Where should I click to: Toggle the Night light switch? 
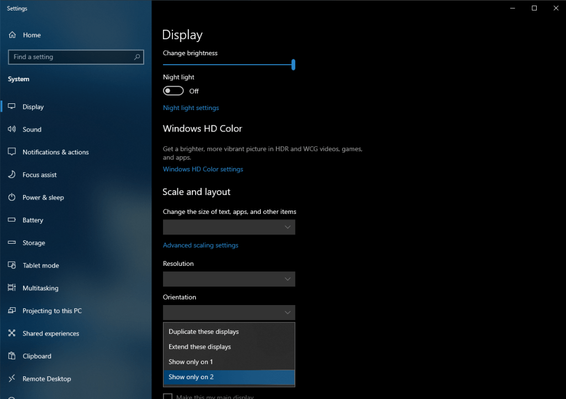tap(174, 91)
